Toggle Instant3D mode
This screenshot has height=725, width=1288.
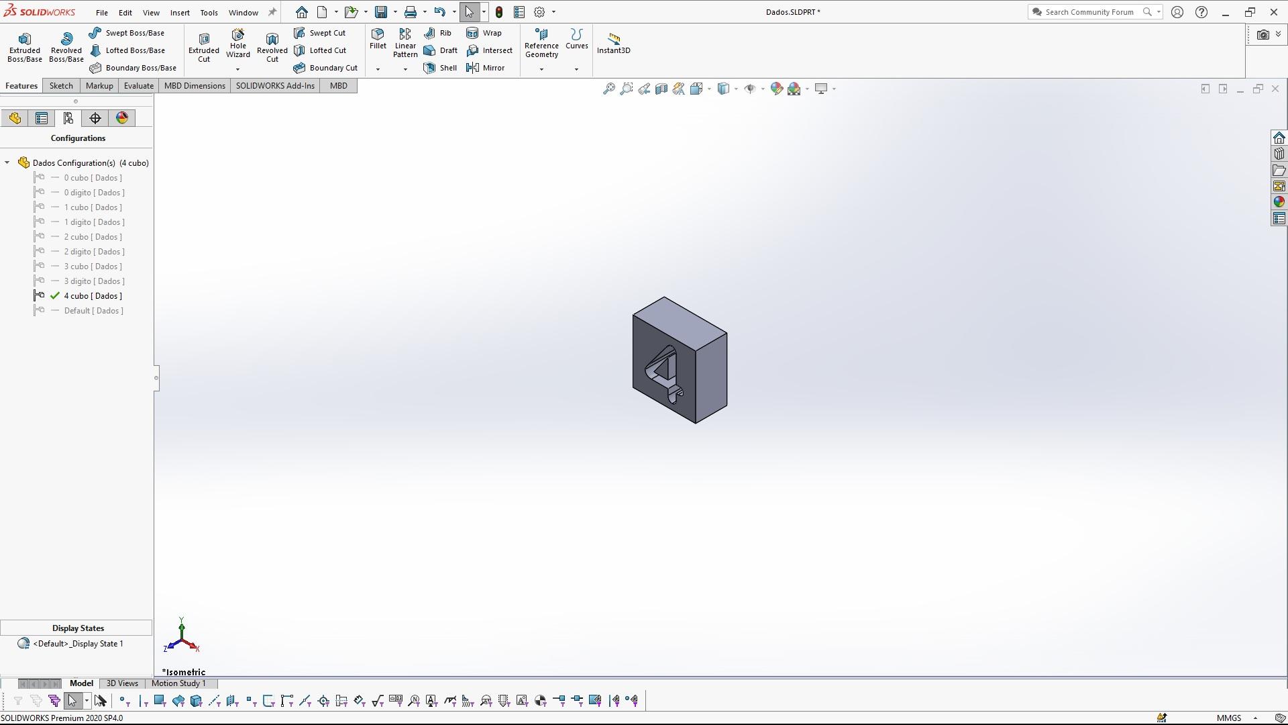click(x=613, y=43)
